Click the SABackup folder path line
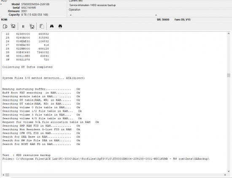Viewport: 232px width, 178px height. tap(106, 159)
